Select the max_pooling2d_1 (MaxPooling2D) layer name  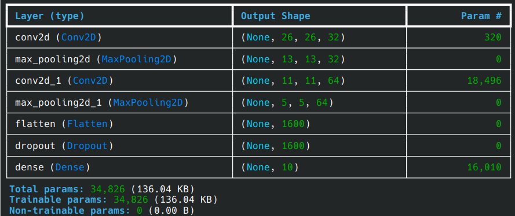(102, 102)
